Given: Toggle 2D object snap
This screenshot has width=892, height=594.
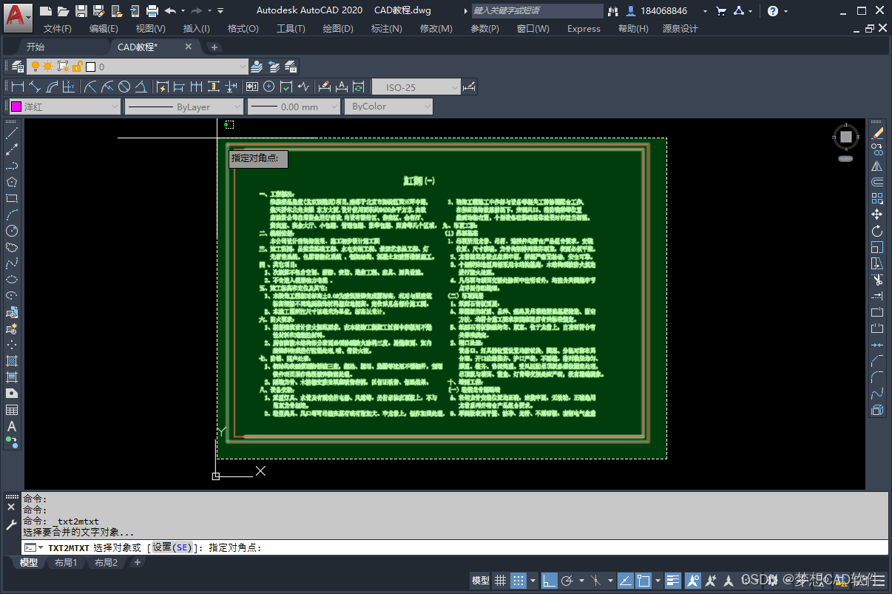Looking at the screenshot, I should pyautogui.click(x=643, y=580).
